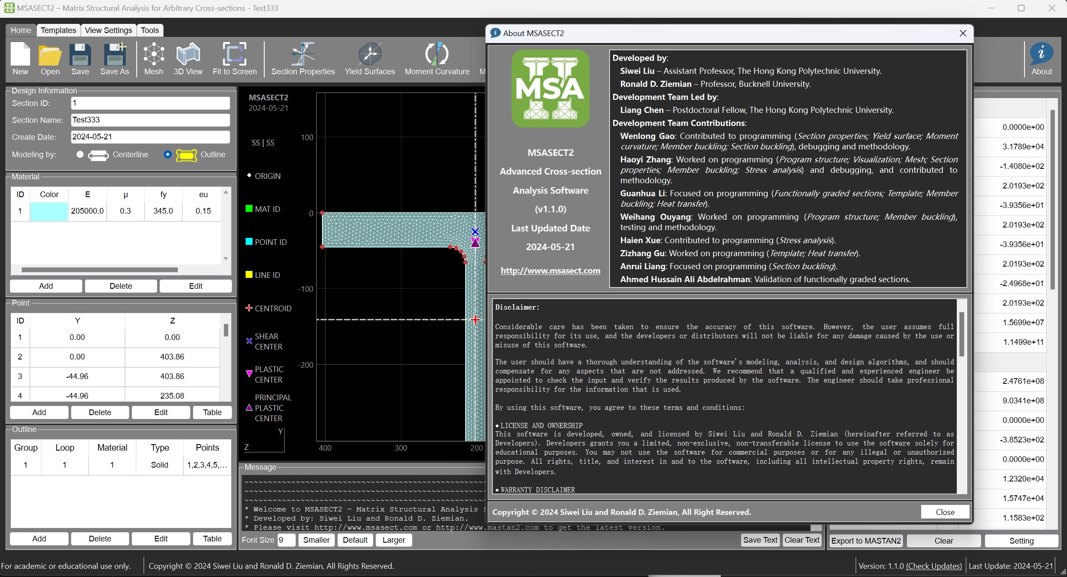The image size is (1067, 577).
Task: Open the View Settings tab
Action: [108, 30]
